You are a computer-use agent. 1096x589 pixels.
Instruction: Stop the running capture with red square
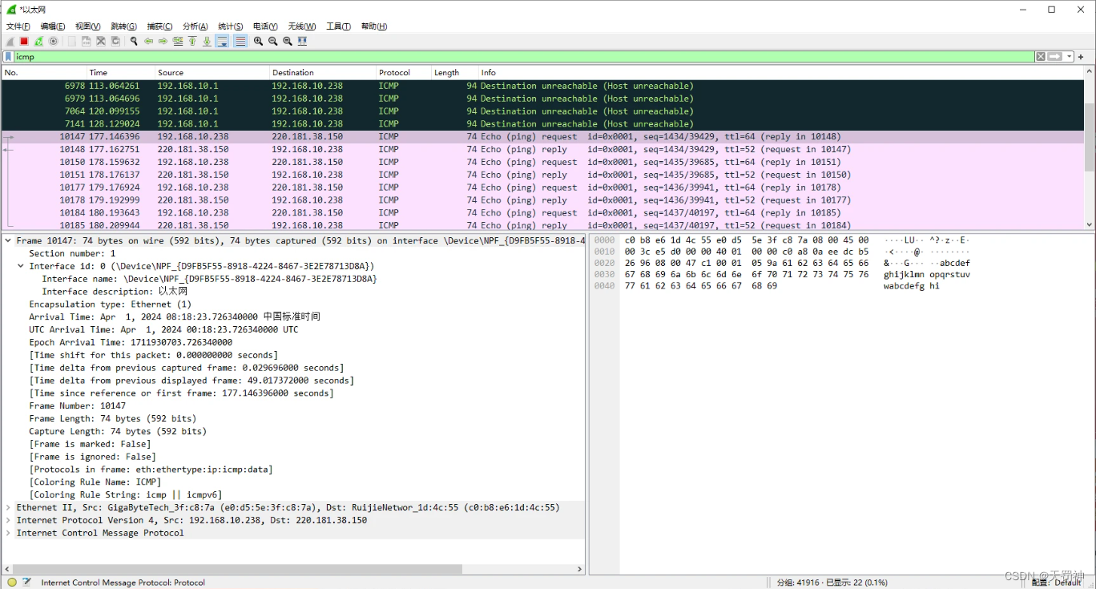point(24,41)
